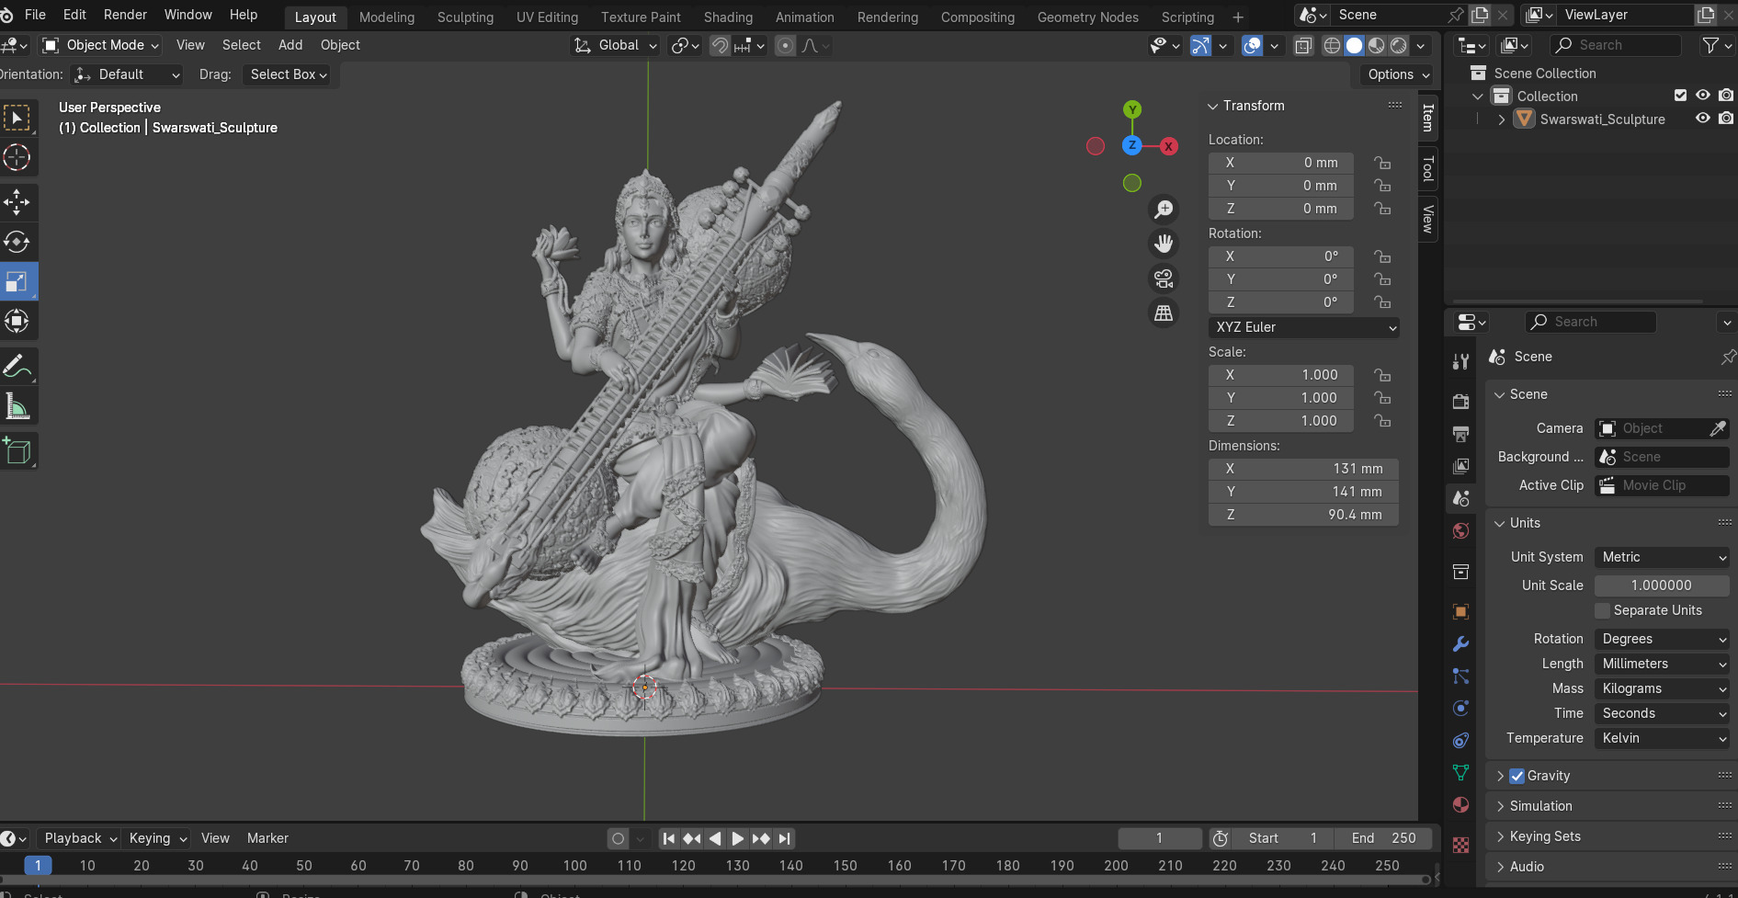The width and height of the screenshot is (1738, 898).
Task: Open the Texture properties checker icon
Action: point(1460,845)
